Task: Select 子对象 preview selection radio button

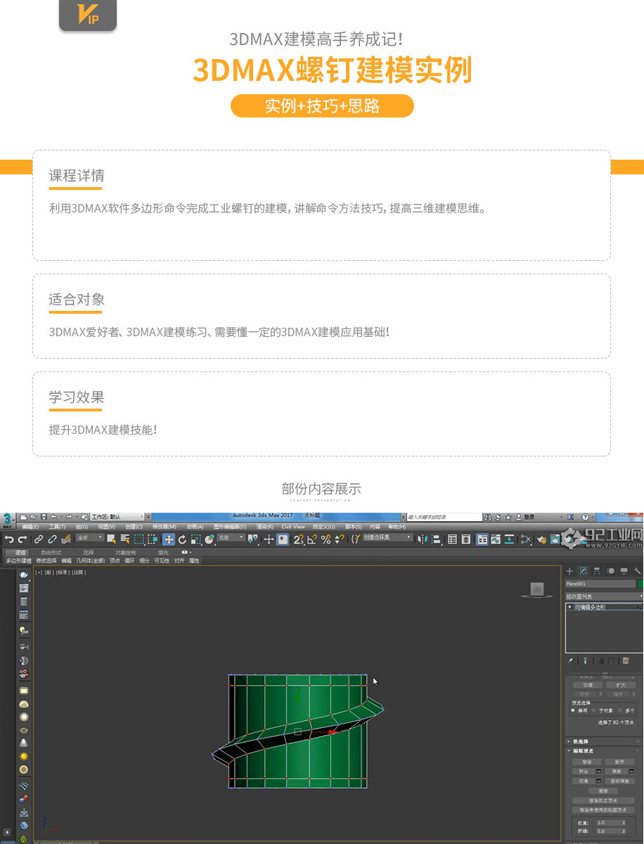Action: (x=594, y=710)
